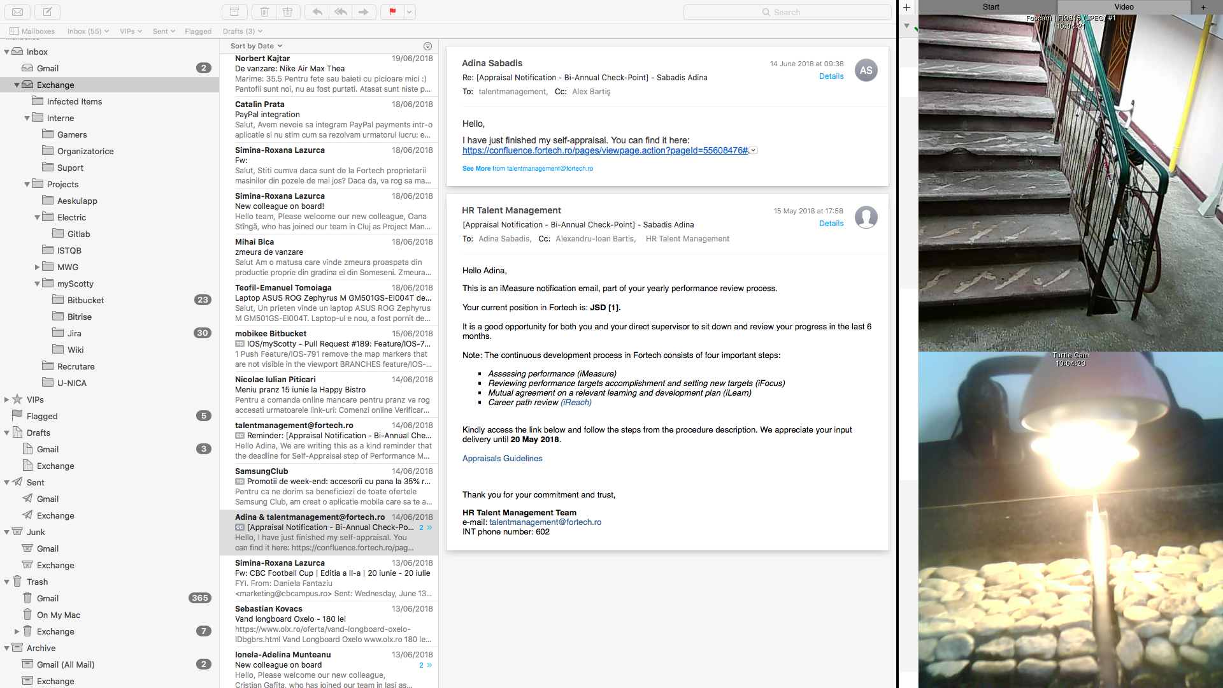1223x688 pixels.
Task: Click the Sent paper-plane icon
Action: [x=17, y=482]
